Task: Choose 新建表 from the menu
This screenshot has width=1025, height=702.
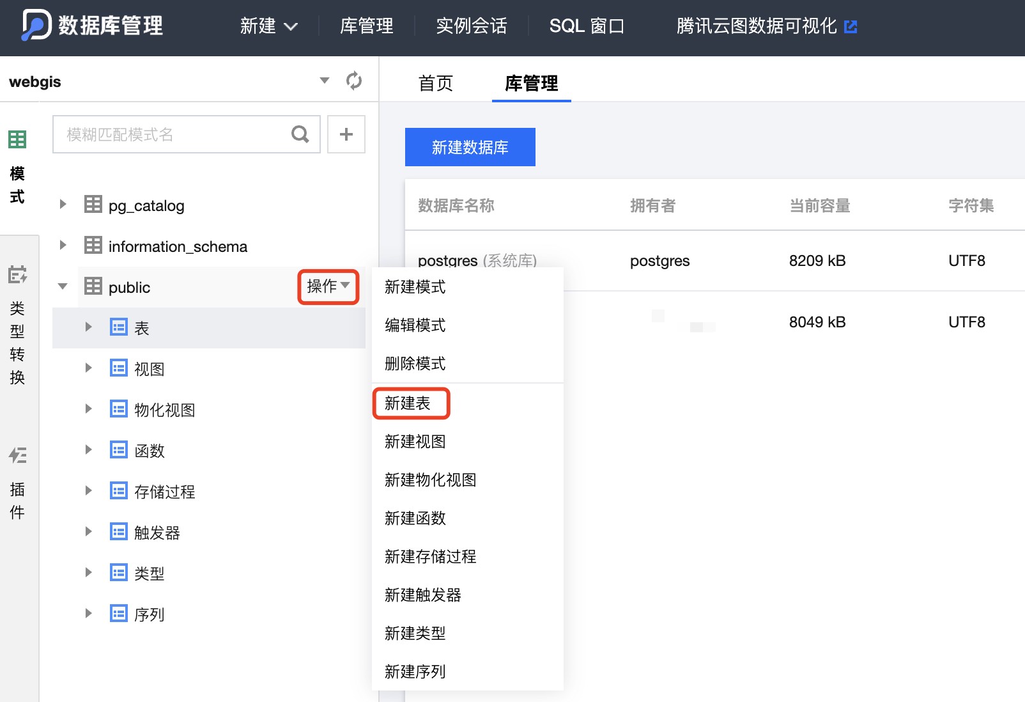Action: [x=468, y=403]
